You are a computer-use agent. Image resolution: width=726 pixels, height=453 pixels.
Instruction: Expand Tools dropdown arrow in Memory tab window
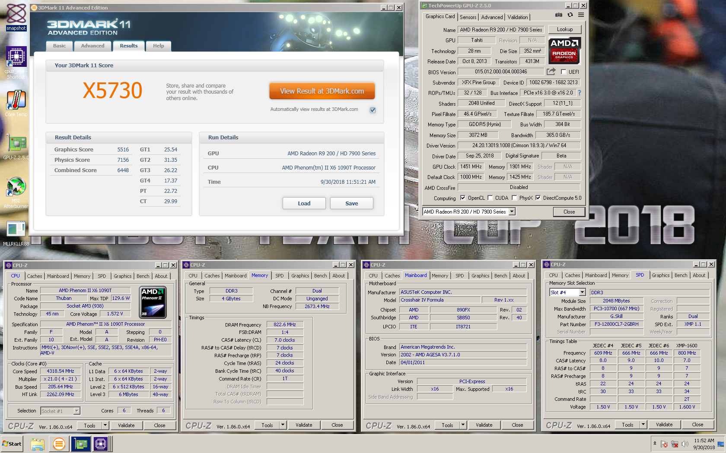[283, 425]
